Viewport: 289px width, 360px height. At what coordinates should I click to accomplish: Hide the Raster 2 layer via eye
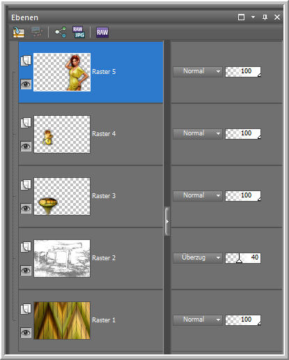coord(26,271)
